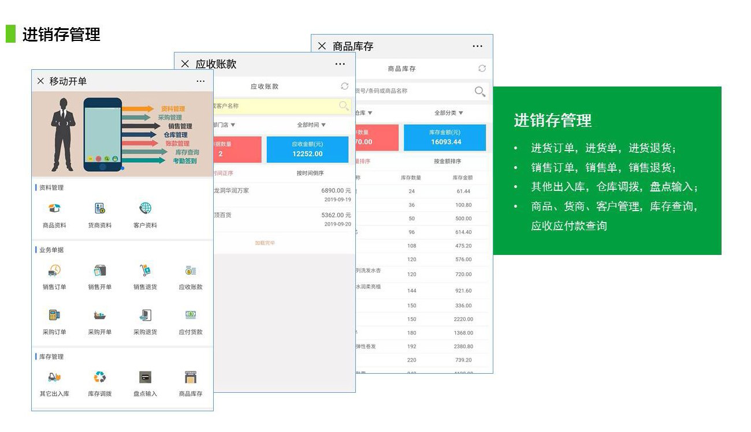Open 盘点输入 icon
This screenshot has height=432, width=751.
[x=145, y=377]
